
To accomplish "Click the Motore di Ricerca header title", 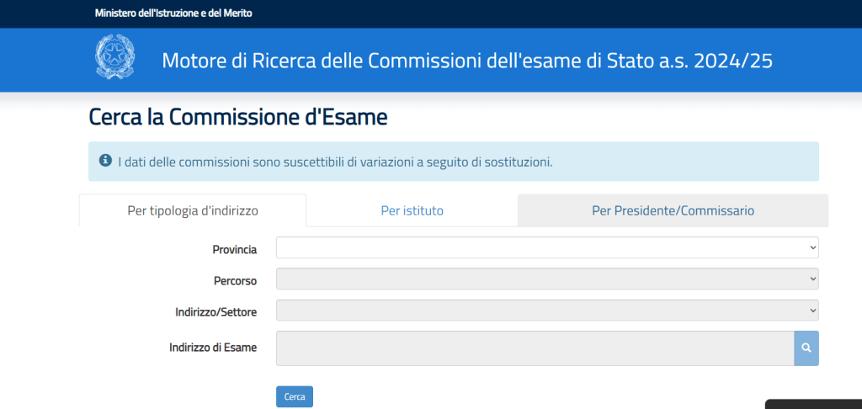I will [x=466, y=61].
